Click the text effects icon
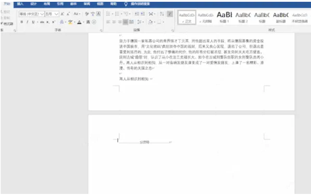This screenshot has width=311, height=195. tap(62, 22)
